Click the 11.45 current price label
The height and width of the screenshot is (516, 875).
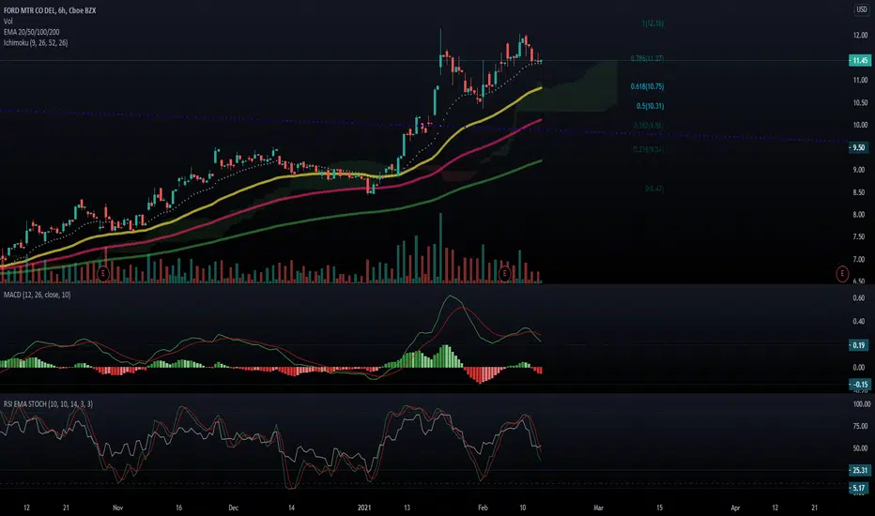[x=860, y=60]
